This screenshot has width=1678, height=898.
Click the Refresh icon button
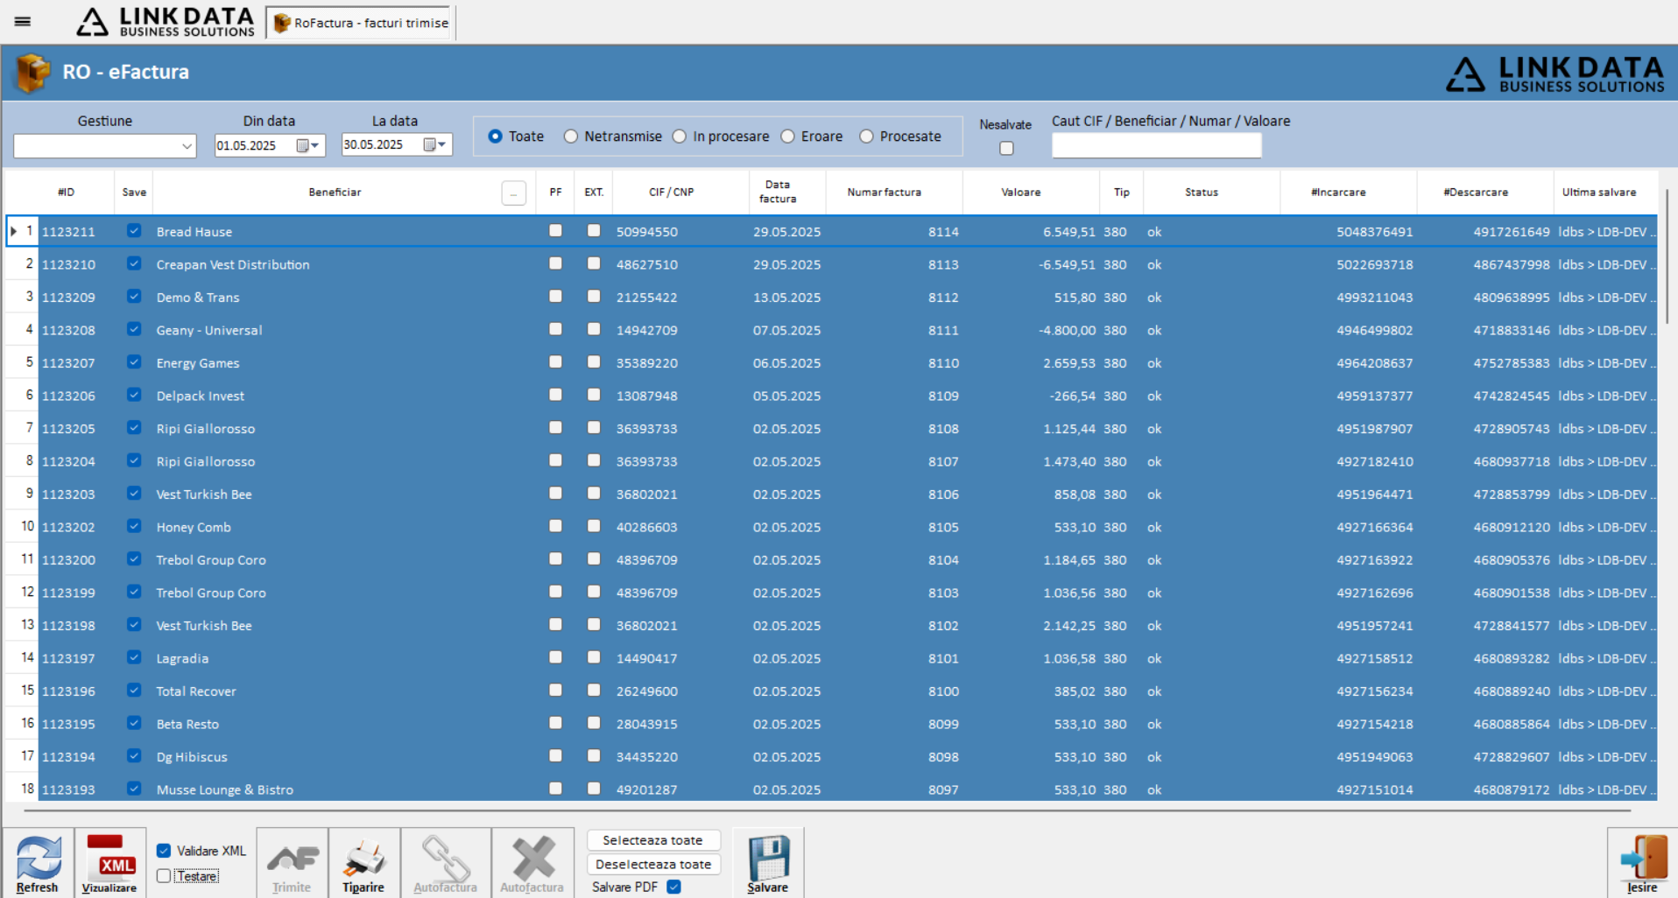[38, 863]
